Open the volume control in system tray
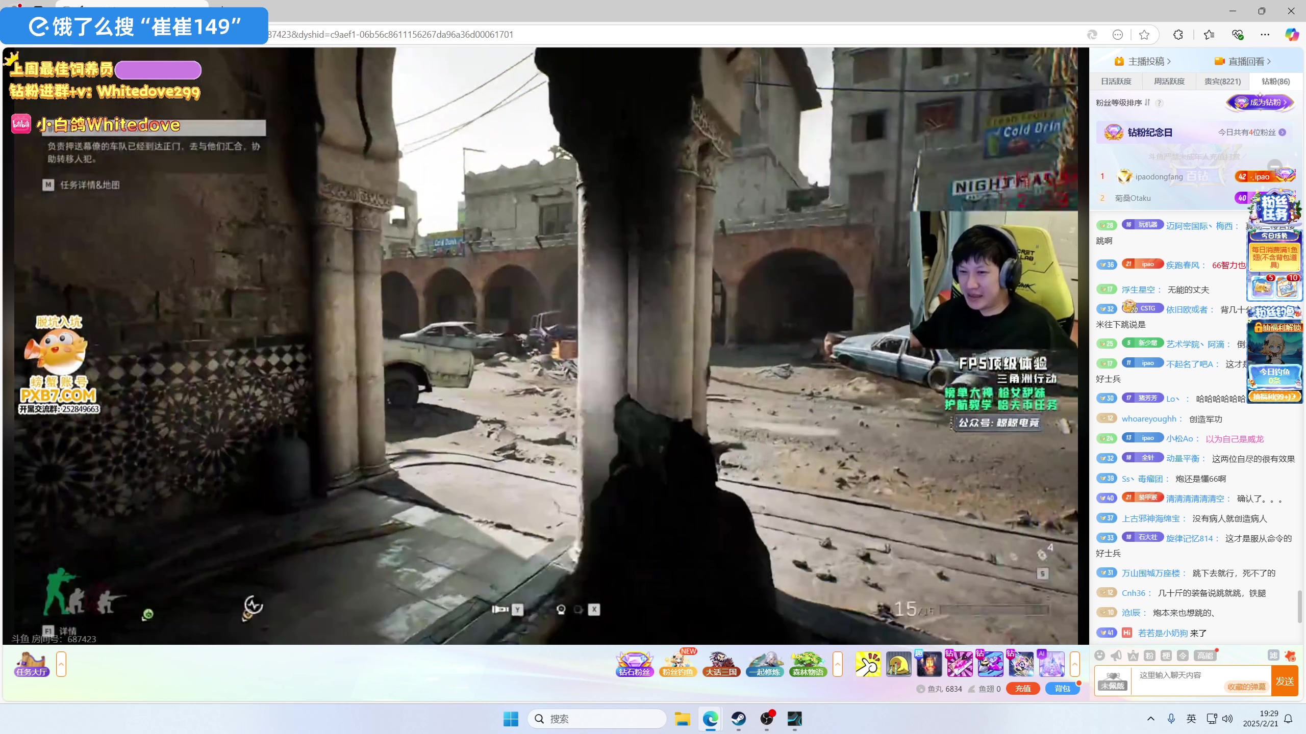This screenshot has width=1306, height=734. pyautogui.click(x=1228, y=719)
